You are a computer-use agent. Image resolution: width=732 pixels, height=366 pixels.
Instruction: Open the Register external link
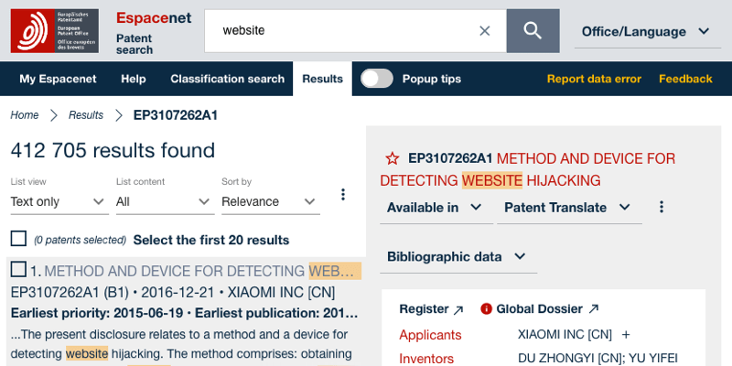(431, 309)
